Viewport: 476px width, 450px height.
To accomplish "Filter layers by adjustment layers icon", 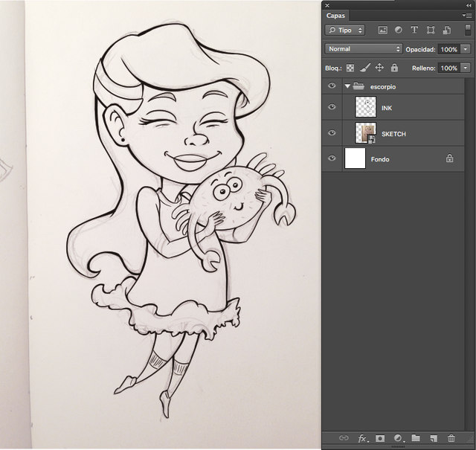I will 399,30.
